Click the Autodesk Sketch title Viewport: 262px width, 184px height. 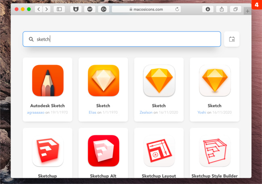tap(48, 106)
